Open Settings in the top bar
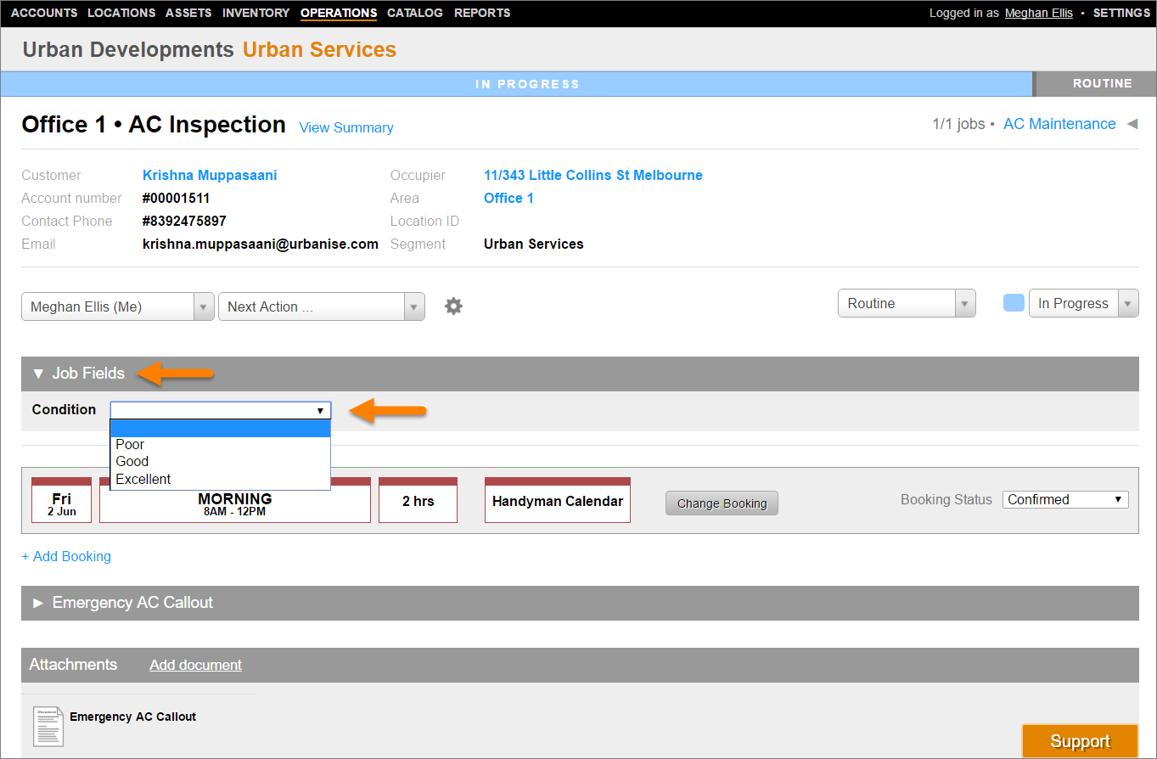Image resolution: width=1157 pixels, height=759 pixels. (1121, 13)
